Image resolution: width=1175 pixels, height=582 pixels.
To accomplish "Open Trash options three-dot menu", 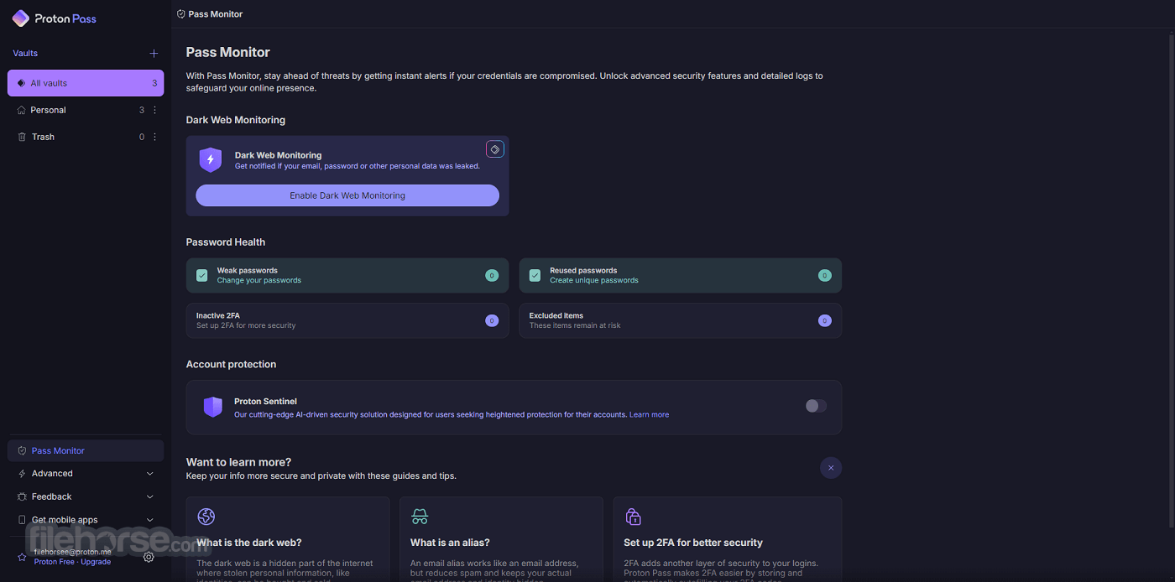I will coord(154,137).
